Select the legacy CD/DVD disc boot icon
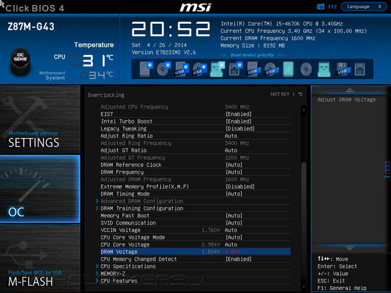This screenshot has height=293, width=391. [x=306, y=69]
